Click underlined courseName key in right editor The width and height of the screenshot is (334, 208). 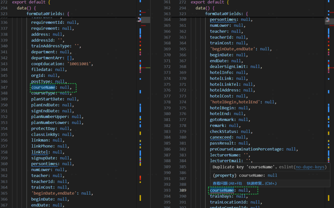[x=222, y=190]
